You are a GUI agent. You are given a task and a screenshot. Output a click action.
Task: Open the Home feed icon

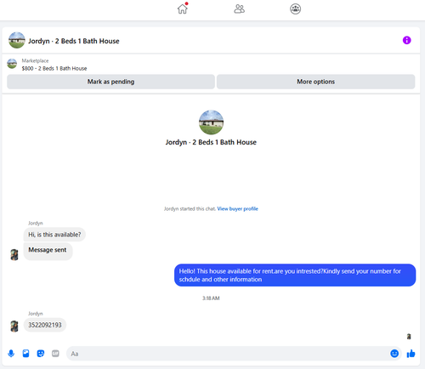point(183,9)
